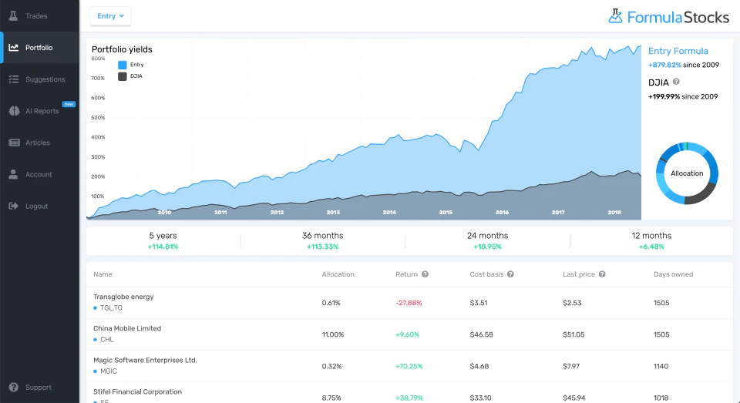
Task: Open the China Mobile Limited row
Action: click(409, 334)
